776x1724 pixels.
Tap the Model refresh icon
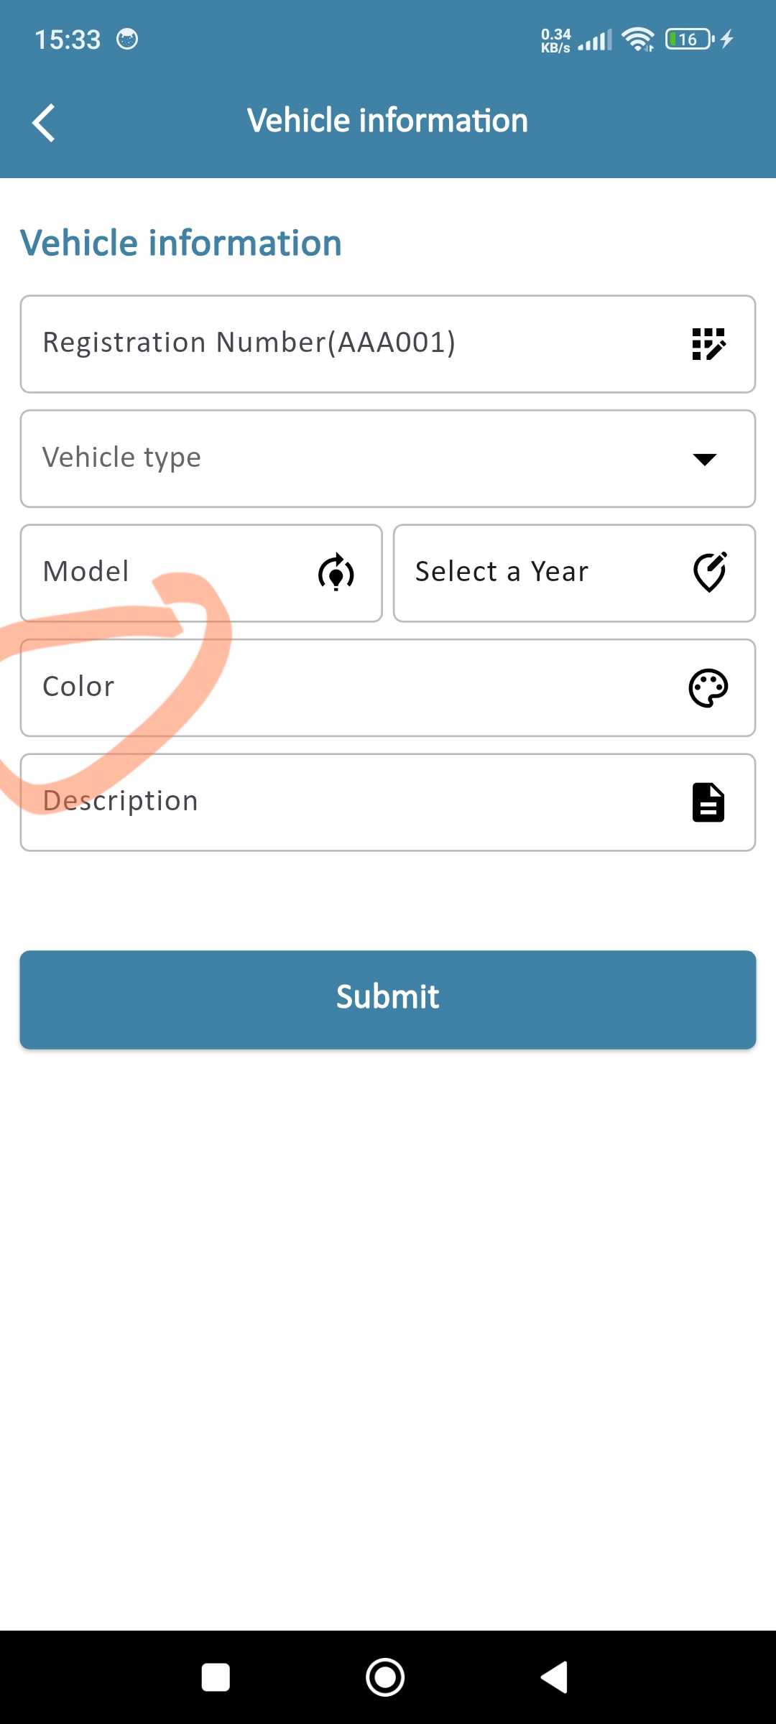[x=336, y=573]
